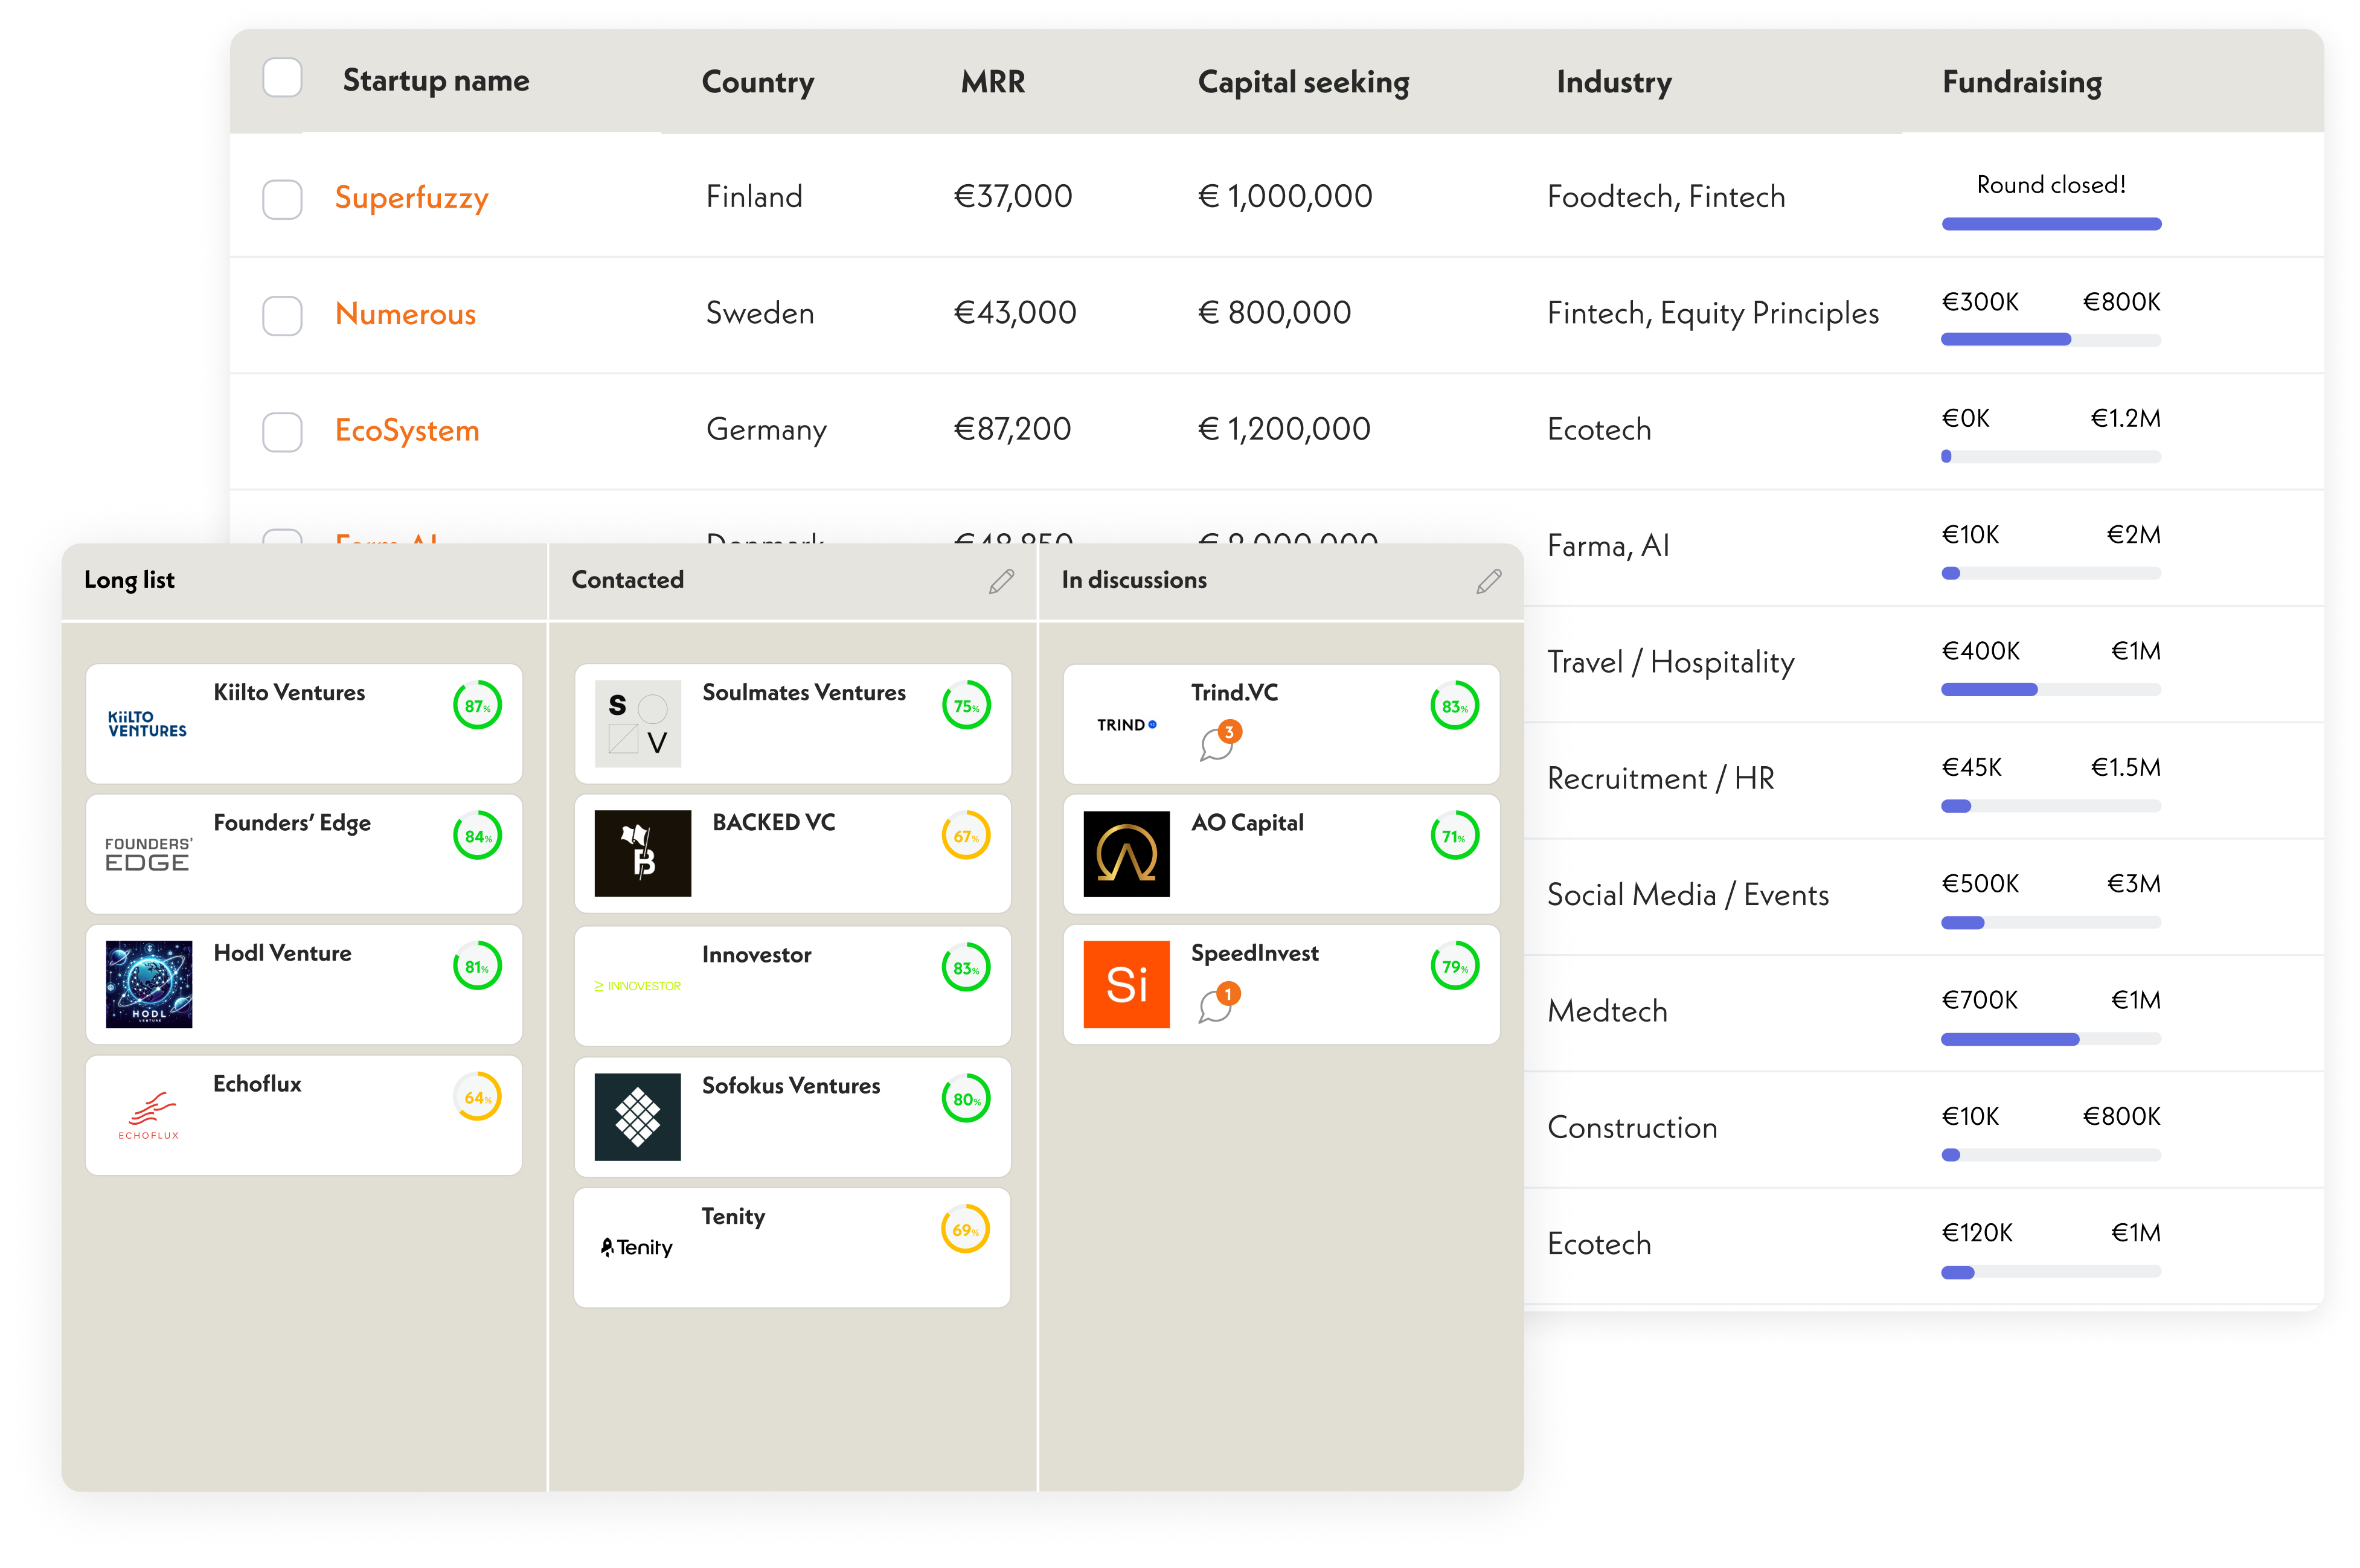2360x1568 pixels.
Task: Sort by Fundraising column header
Action: tap(2021, 82)
